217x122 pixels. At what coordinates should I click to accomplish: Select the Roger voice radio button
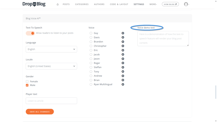(x=91, y=63)
